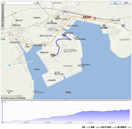This screenshot has height=129, width=132.
Task: Click the 日生市民会館 label
Action: 73,26
